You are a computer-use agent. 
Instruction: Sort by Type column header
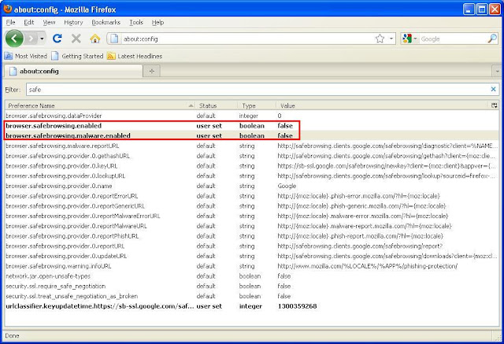257,105
